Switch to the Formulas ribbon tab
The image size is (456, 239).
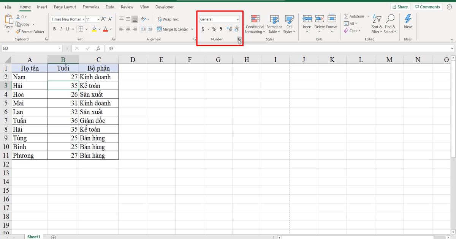(91, 7)
